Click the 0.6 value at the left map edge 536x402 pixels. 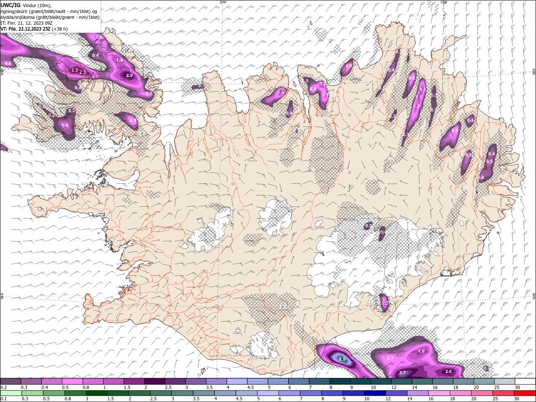tap(8, 63)
